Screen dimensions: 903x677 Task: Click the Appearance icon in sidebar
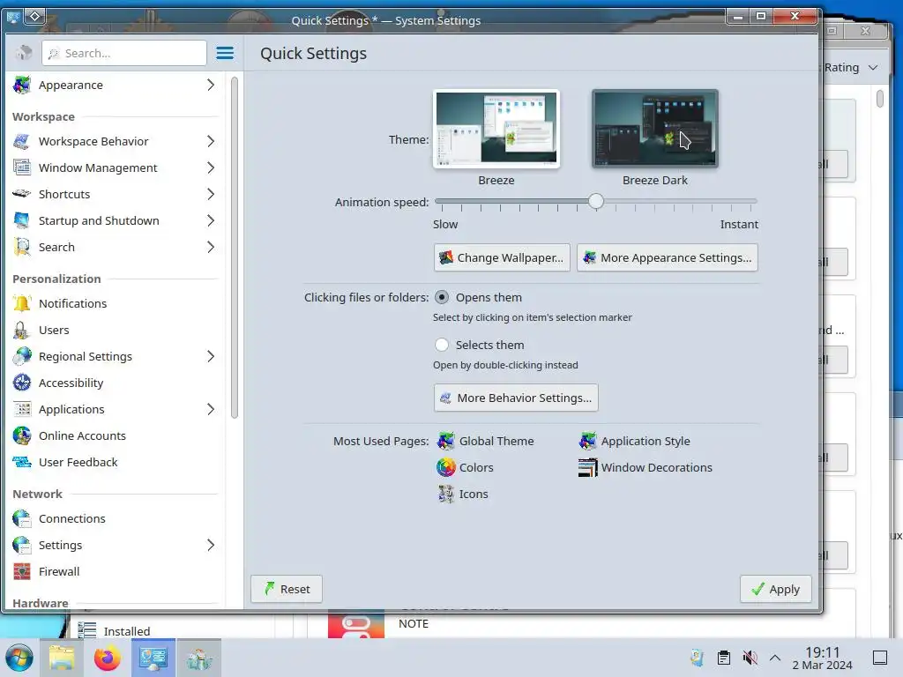[x=22, y=85]
